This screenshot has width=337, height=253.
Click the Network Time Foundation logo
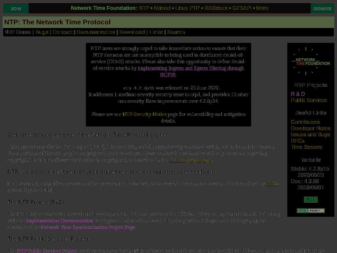[x=311, y=62]
